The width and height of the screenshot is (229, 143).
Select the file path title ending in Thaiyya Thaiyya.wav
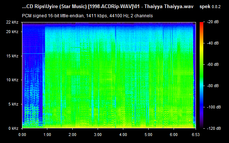coord(108,7)
